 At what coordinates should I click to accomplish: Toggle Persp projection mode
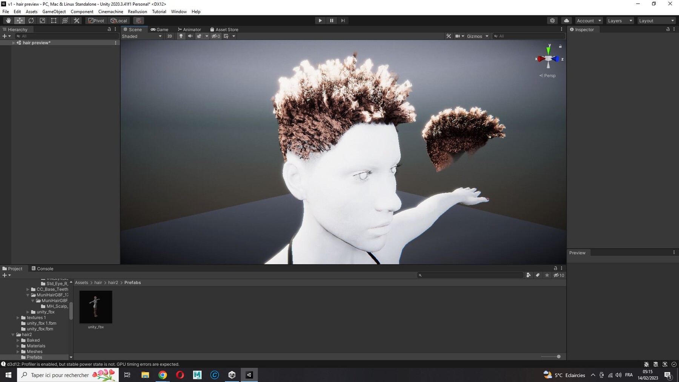click(547, 75)
